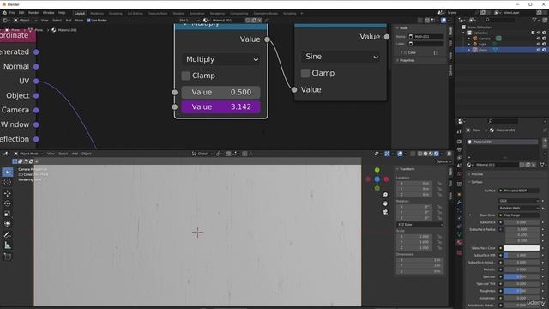Toggle camera view icon in viewport

coord(385,212)
